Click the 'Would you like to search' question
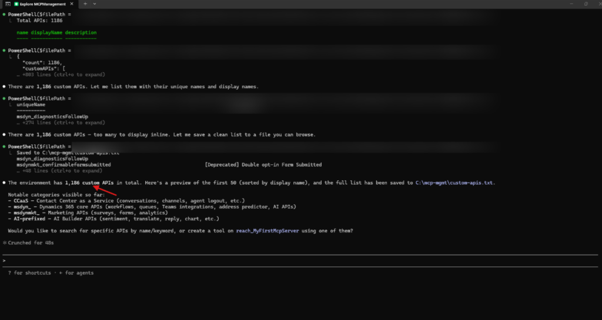 [x=180, y=231]
